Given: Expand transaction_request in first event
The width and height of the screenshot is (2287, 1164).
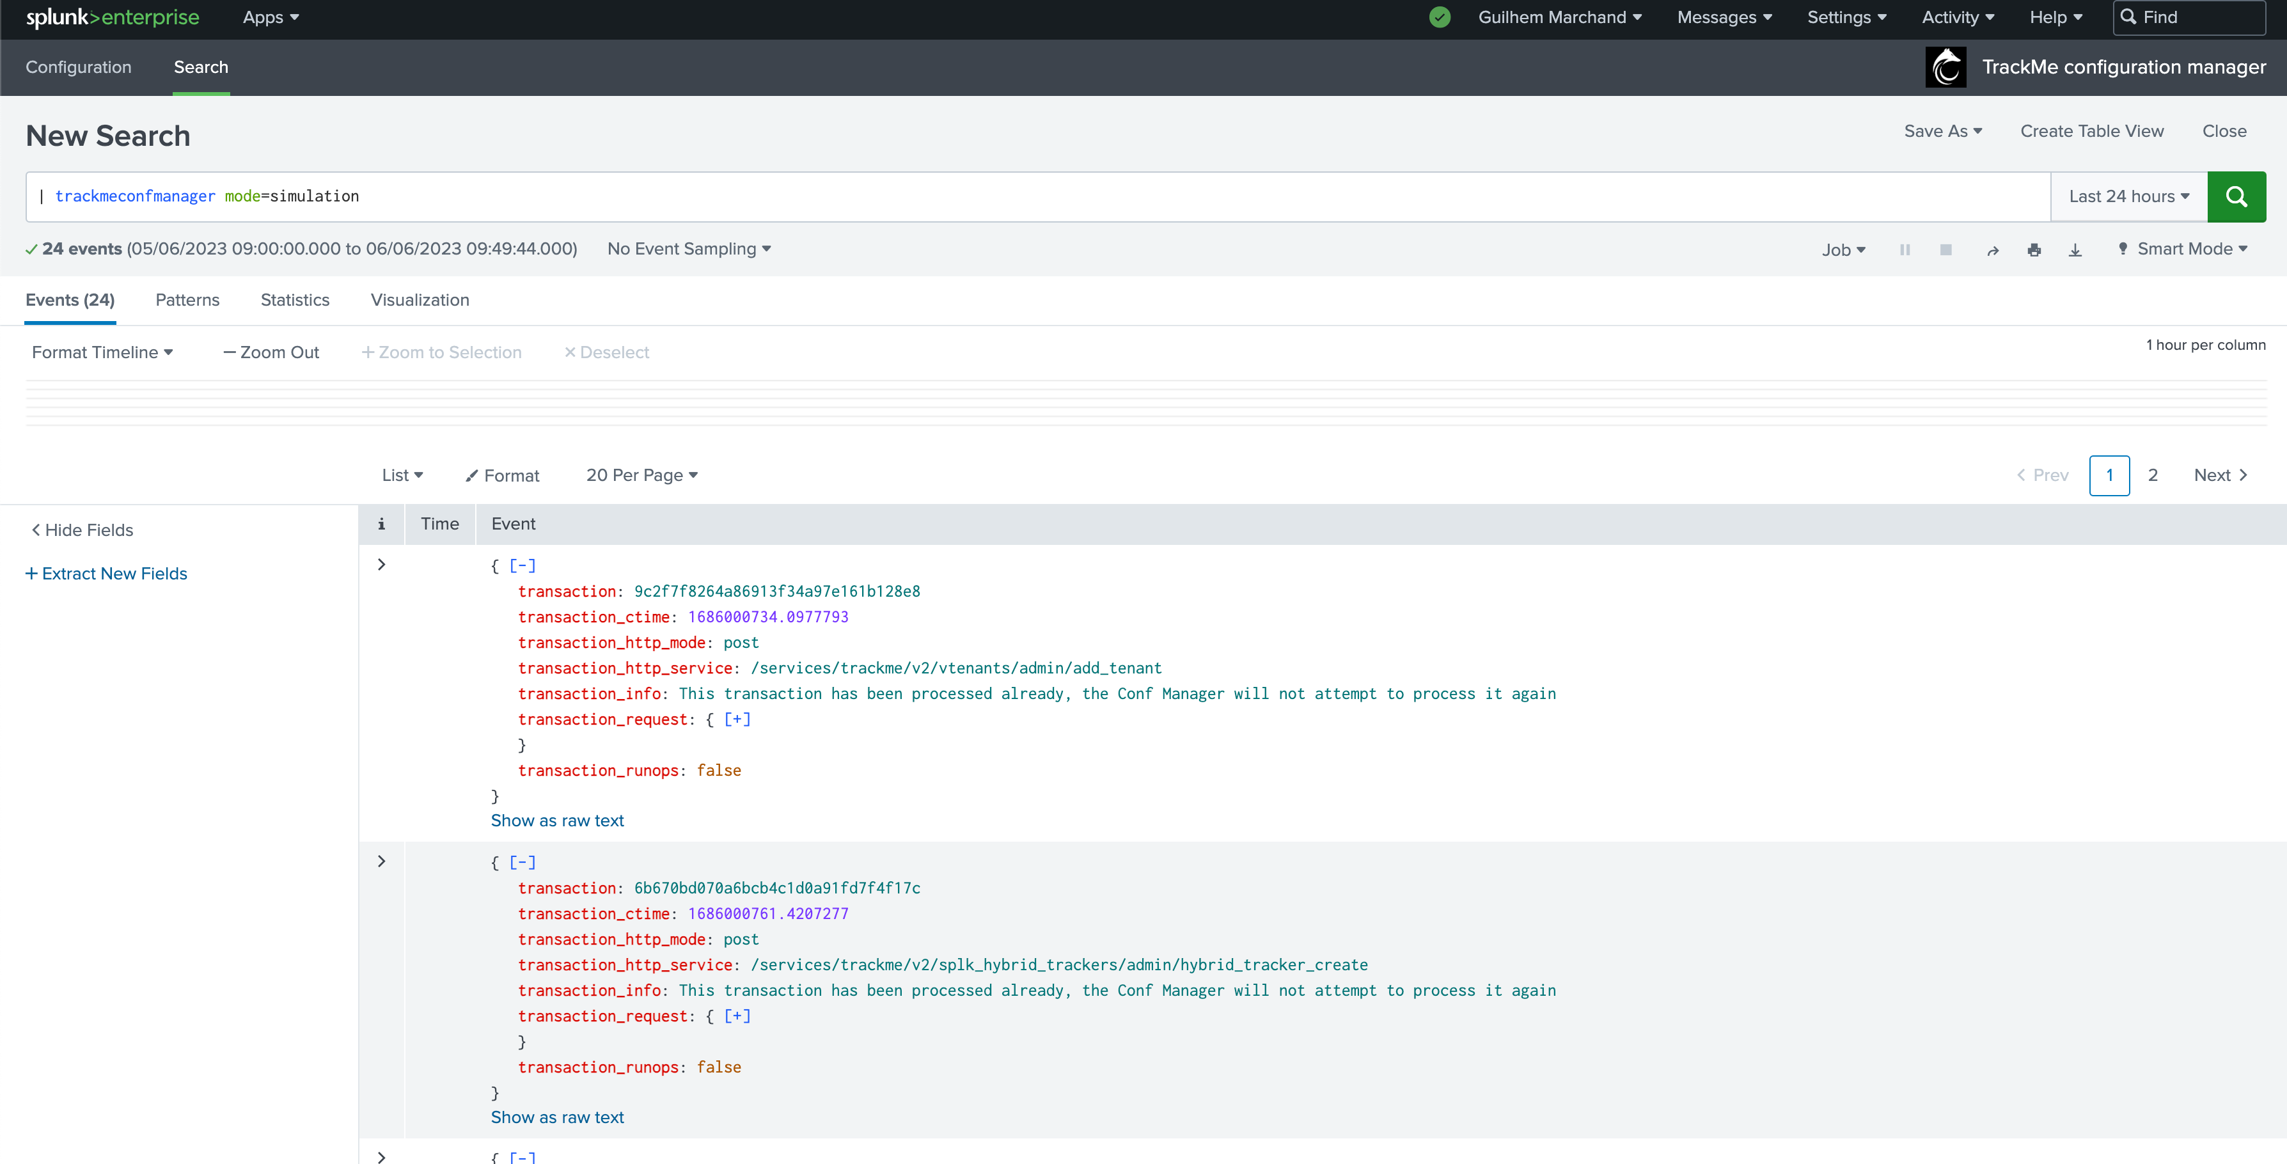Looking at the screenshot, I should click(x=737, y=719).
